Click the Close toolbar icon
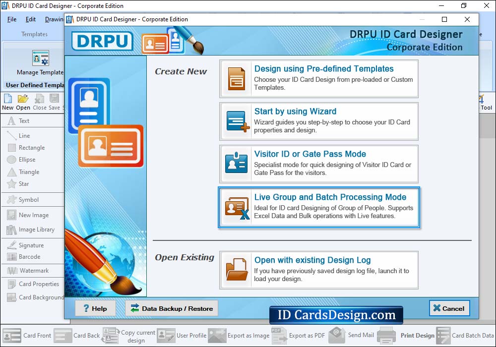Viewport: 496px width, 347px height. coord(40,102)
